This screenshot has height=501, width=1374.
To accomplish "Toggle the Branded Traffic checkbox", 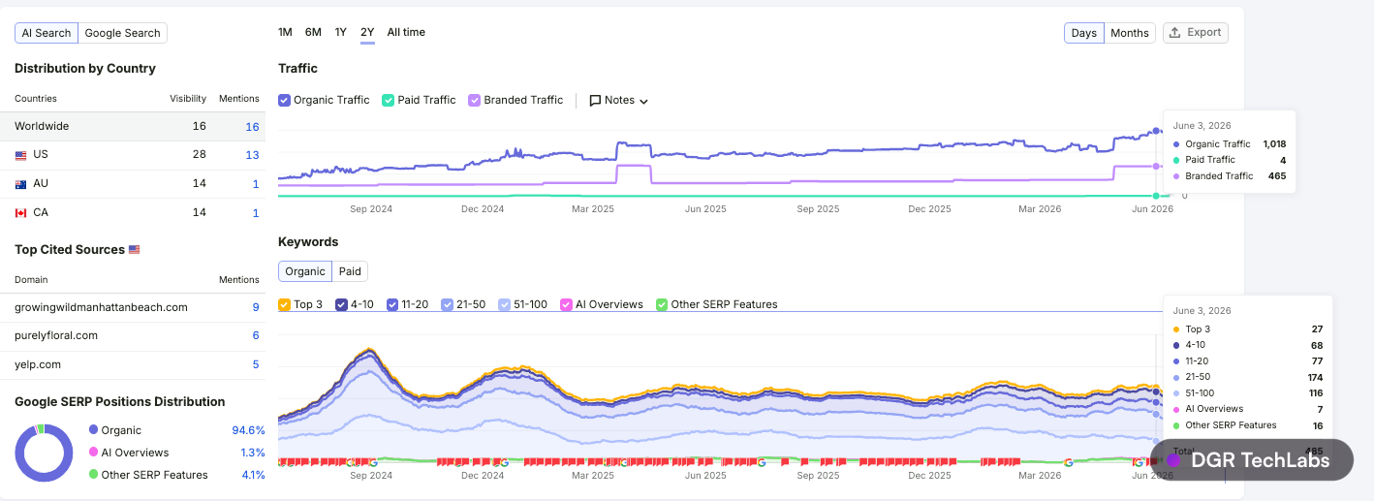I will point(475,100).
